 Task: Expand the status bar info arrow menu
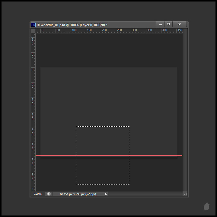tap(106, 194)
